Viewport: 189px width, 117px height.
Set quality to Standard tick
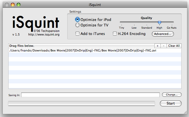tap(147, 25)
